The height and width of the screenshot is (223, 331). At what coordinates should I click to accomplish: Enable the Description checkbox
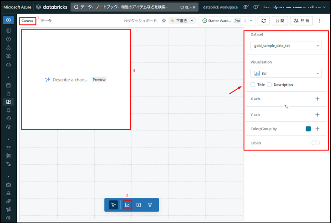coord(270,85)
